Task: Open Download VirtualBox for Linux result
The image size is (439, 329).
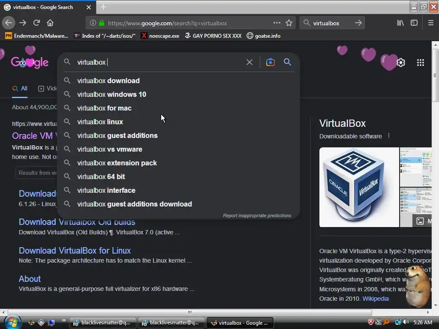Action: 75,250
